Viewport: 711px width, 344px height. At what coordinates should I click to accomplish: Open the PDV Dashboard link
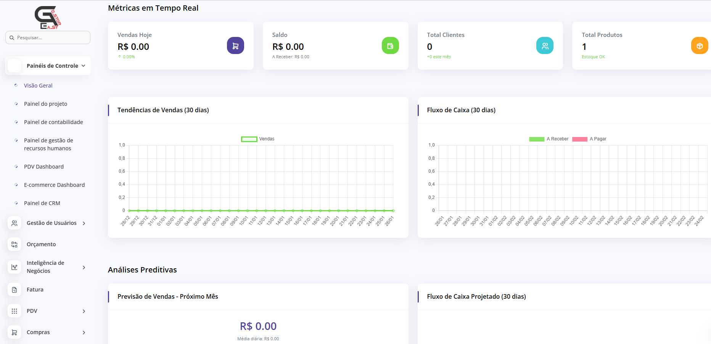pos(44,167)
